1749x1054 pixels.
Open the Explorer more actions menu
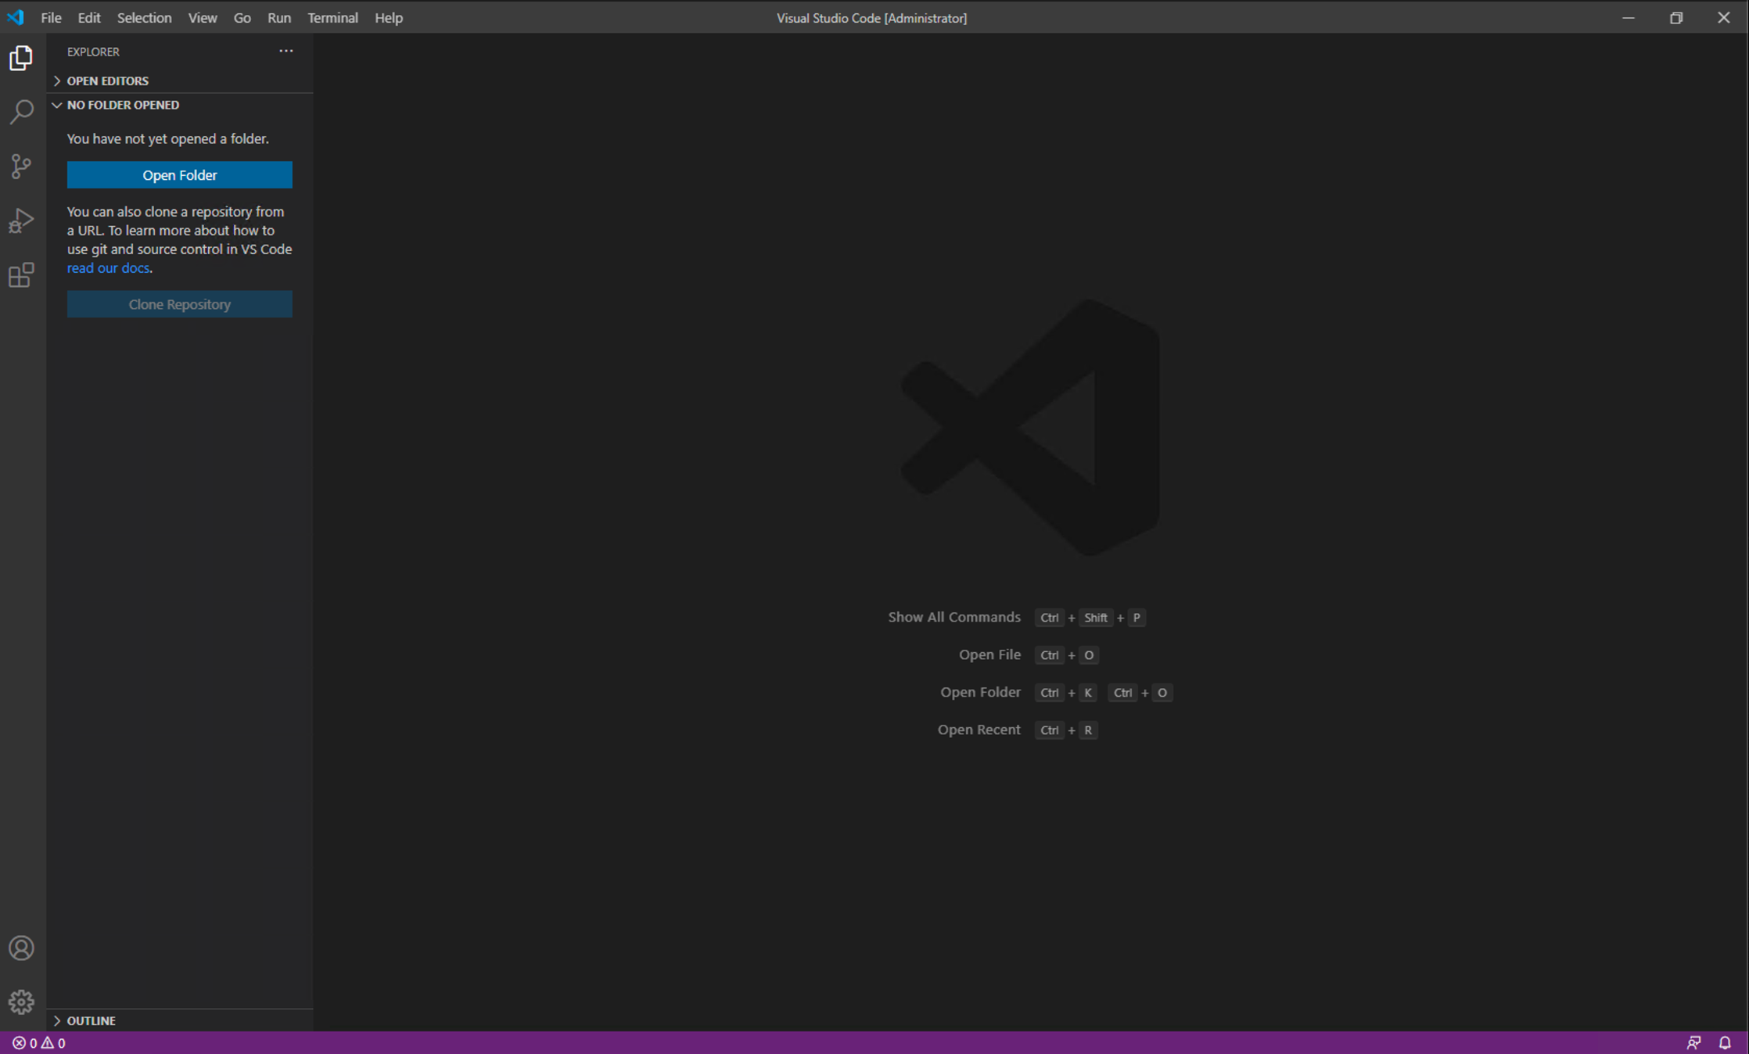[x=286, y=51]
